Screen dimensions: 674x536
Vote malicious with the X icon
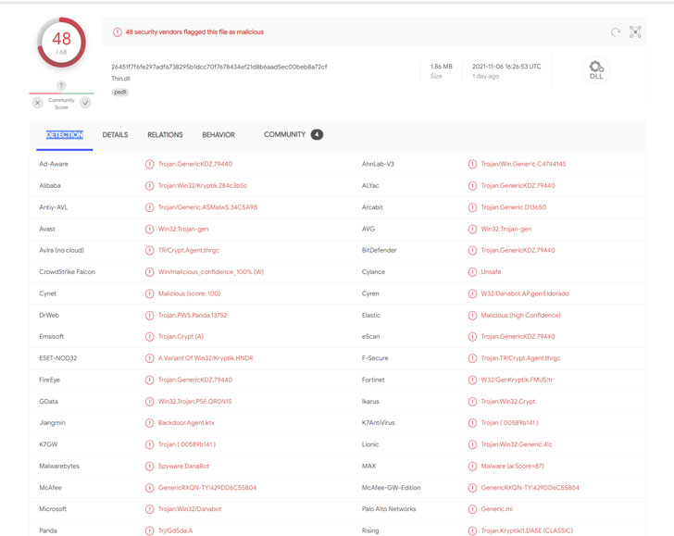point(38,103)
